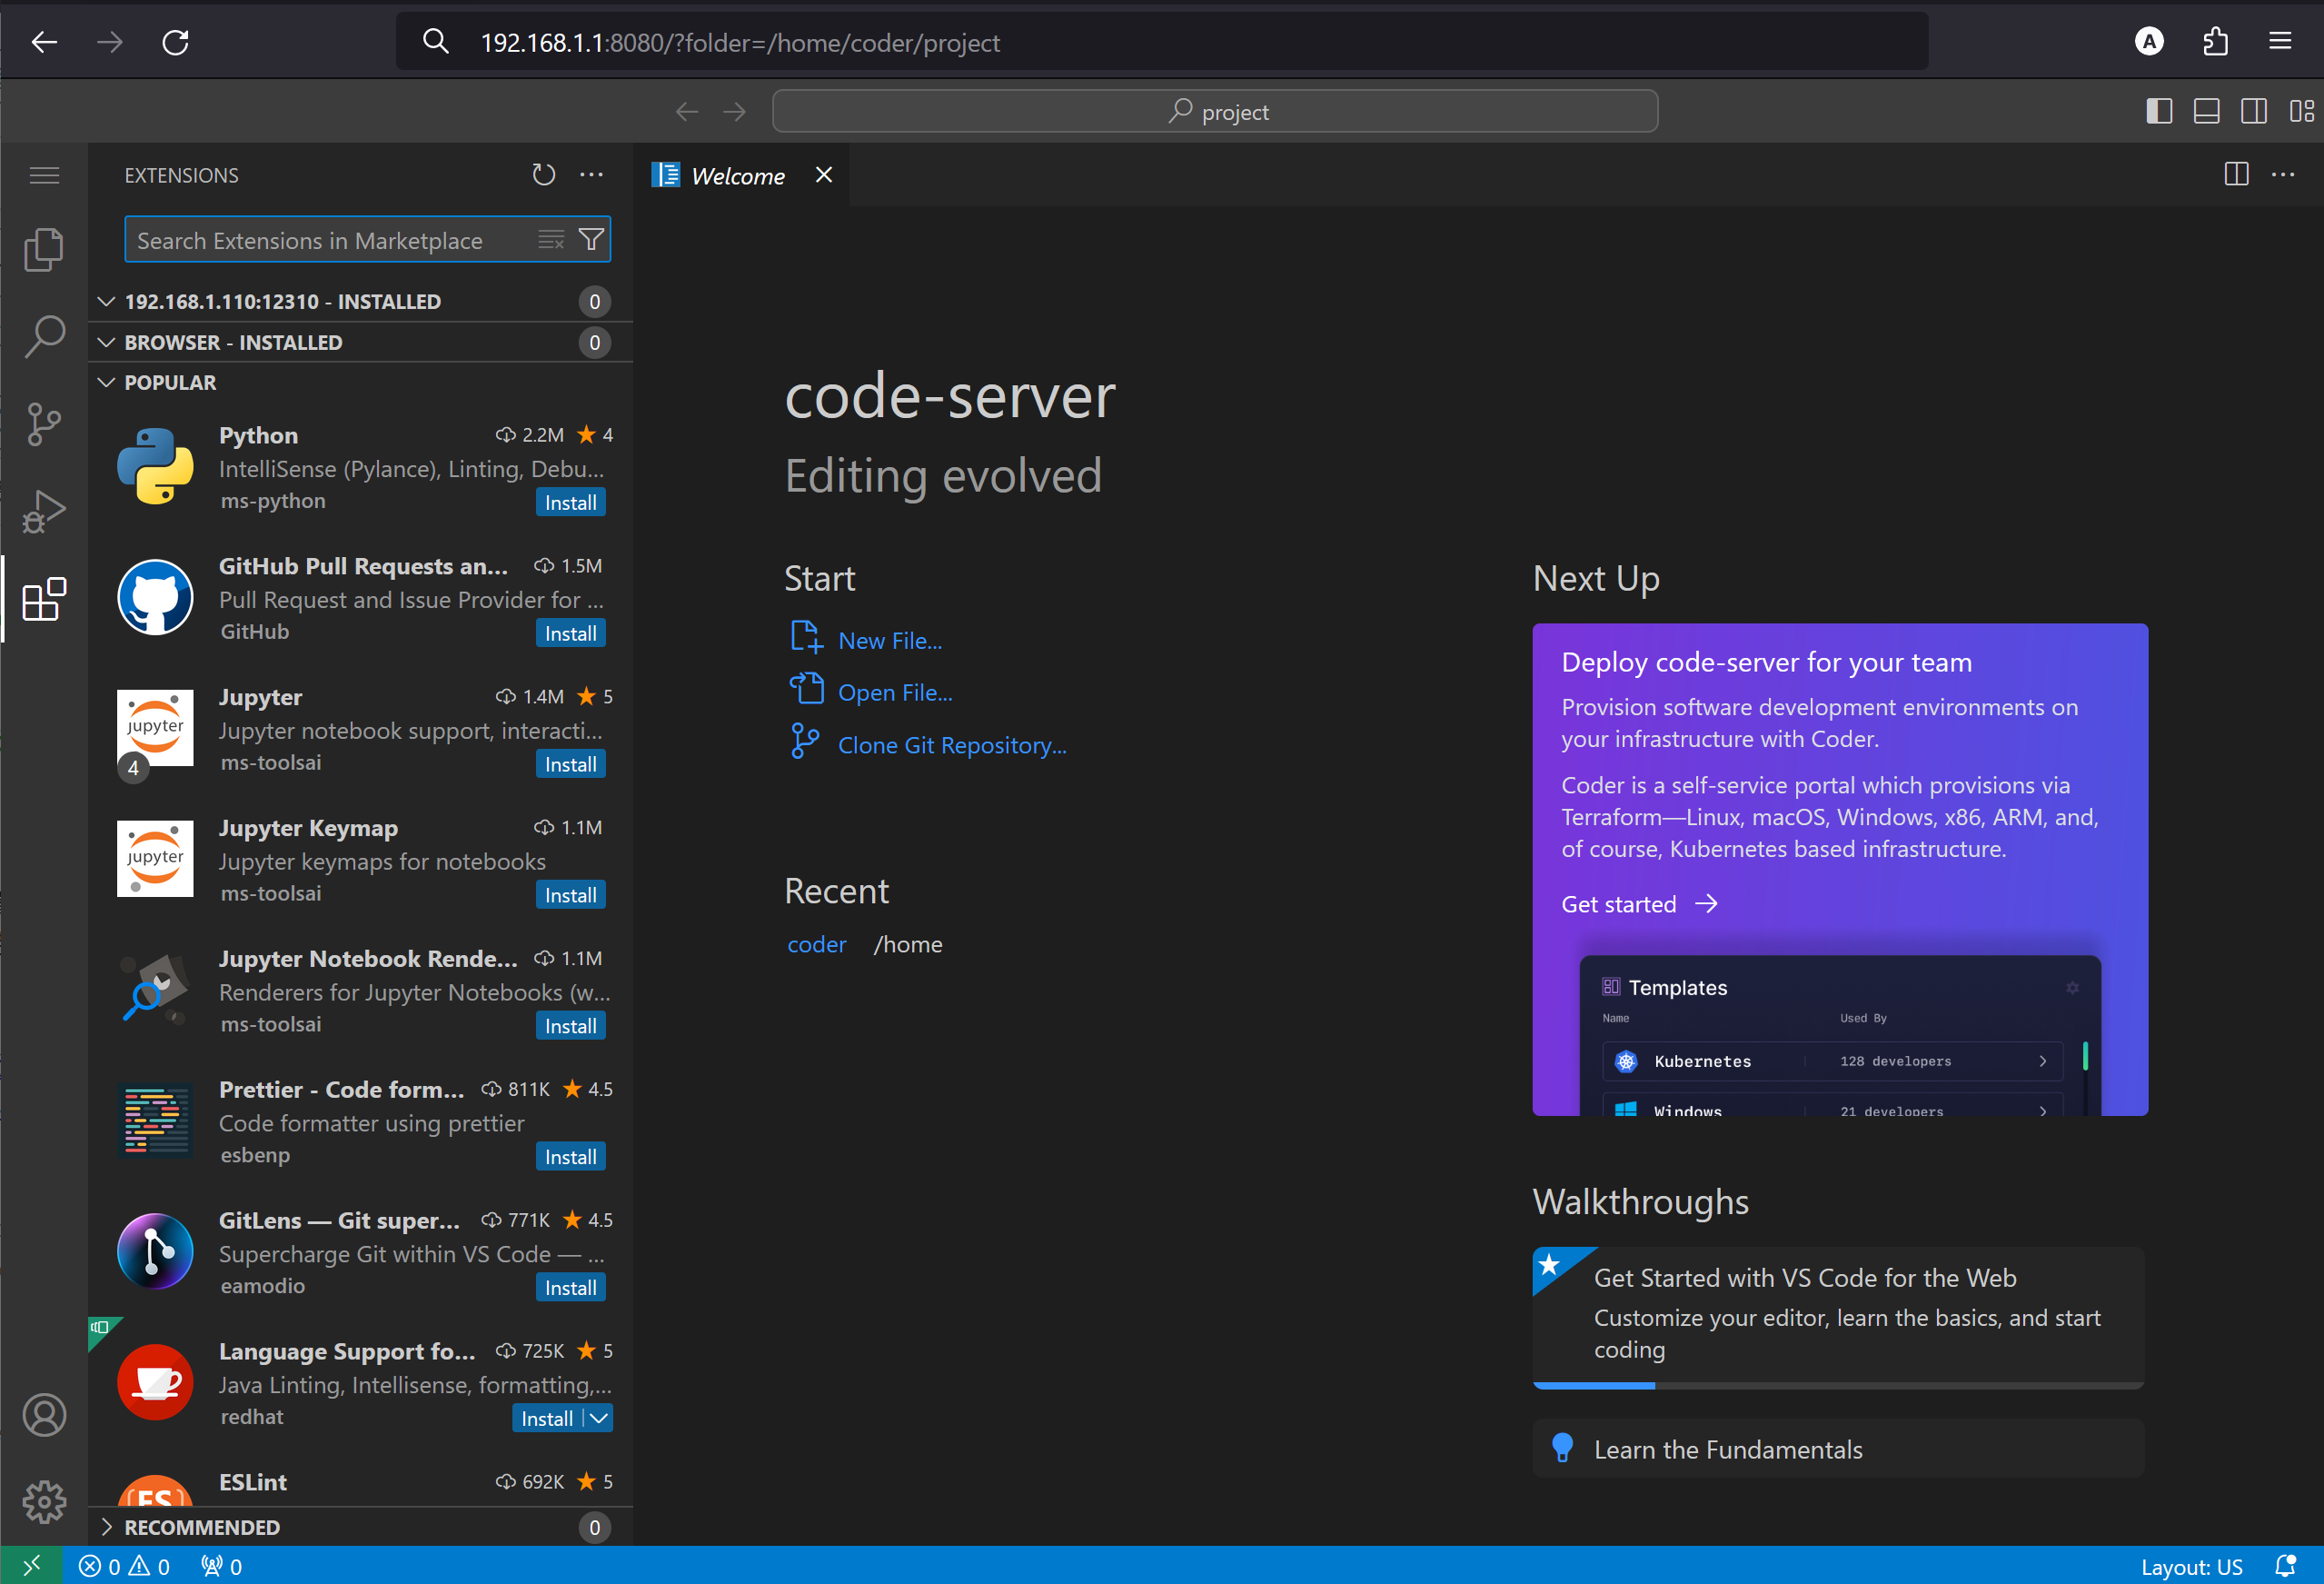Go back in editor history
Image resolution: width=2324 pixels, height=1584 pixels.
(686, 112)
